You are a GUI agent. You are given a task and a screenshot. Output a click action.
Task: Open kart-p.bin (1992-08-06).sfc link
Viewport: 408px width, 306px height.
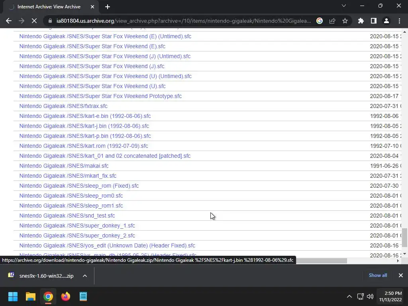click(85, 136)
